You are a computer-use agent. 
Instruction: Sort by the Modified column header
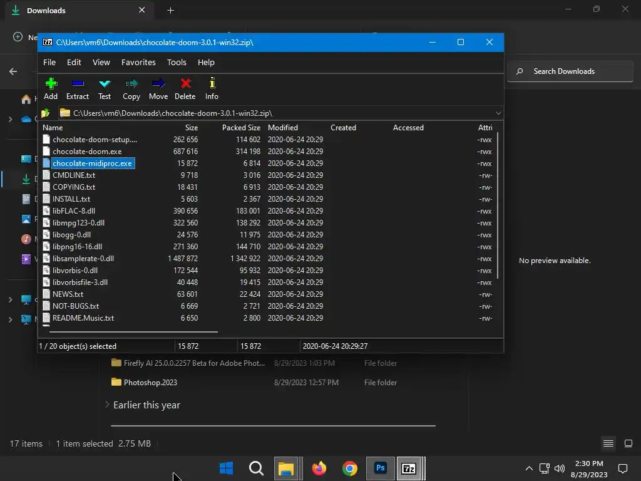(x=283, y=128)
